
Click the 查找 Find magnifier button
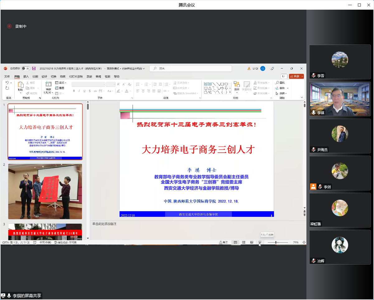click(280, 83)
